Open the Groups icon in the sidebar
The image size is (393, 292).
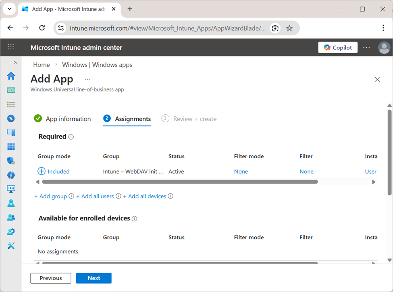11,217
